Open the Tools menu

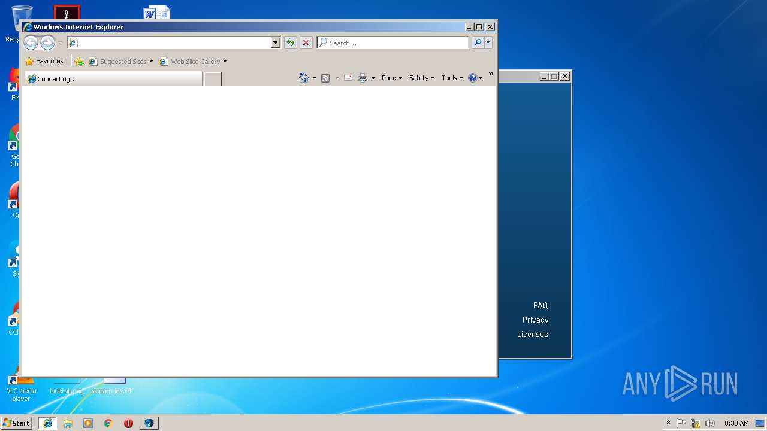click(x=452, y=78)
